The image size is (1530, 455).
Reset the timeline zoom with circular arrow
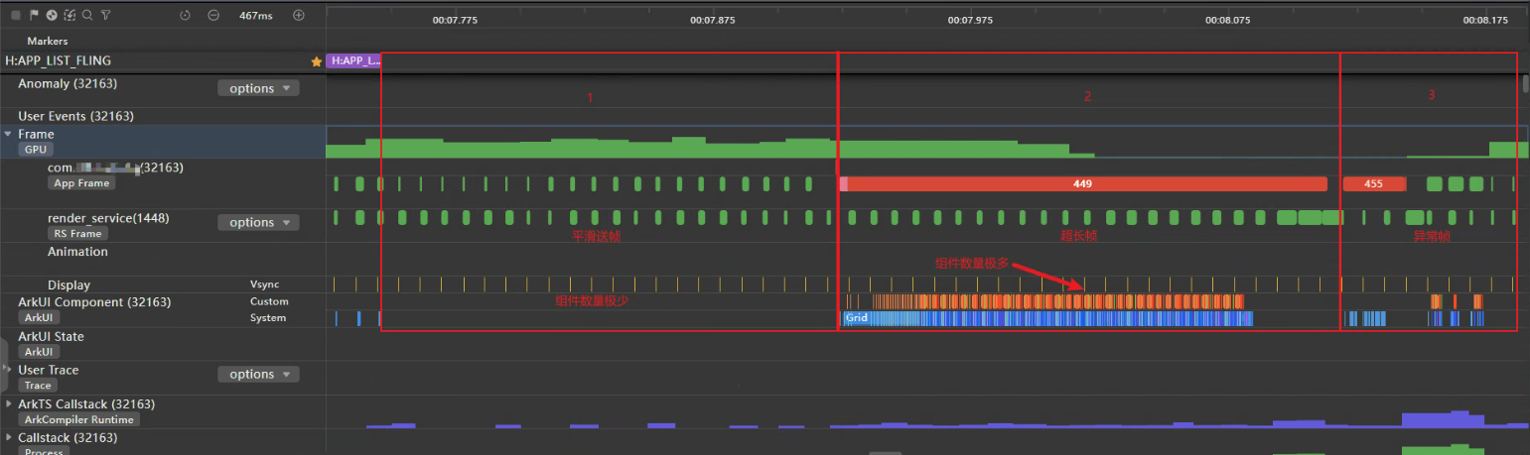tap(185, 15)
